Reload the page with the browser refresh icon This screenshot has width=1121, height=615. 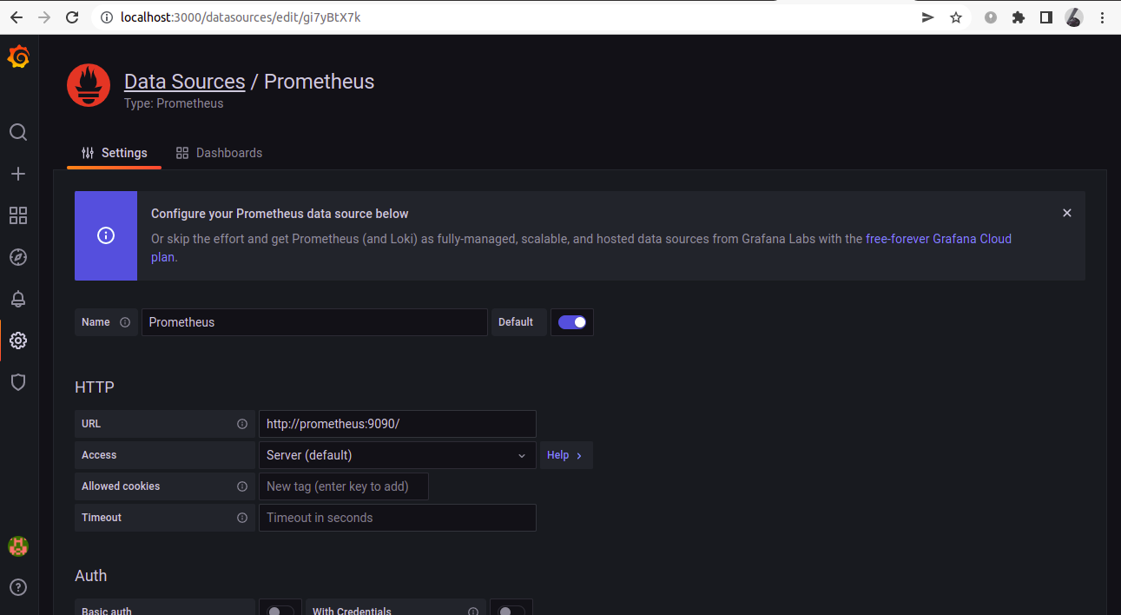click(73, 17)
